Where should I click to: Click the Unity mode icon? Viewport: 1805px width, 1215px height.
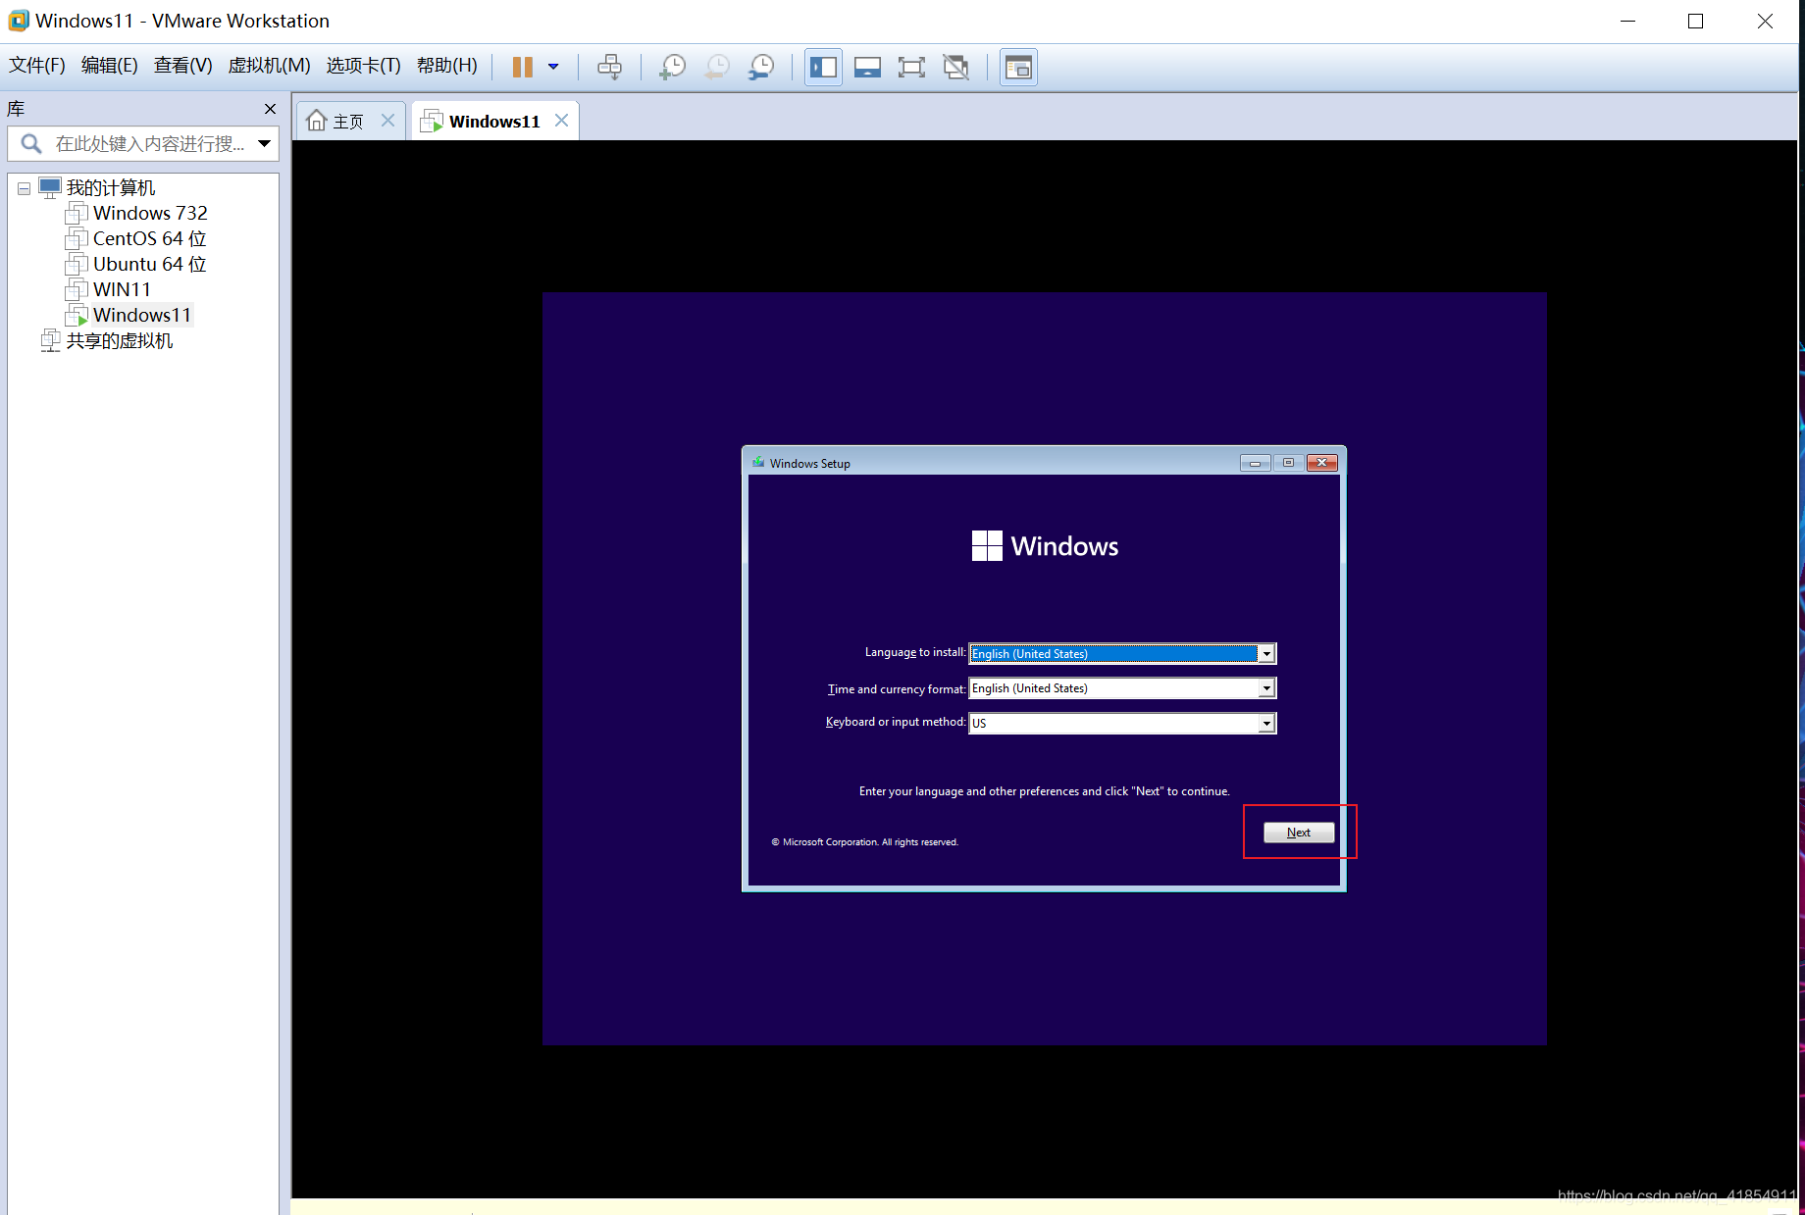coord(955,67)
